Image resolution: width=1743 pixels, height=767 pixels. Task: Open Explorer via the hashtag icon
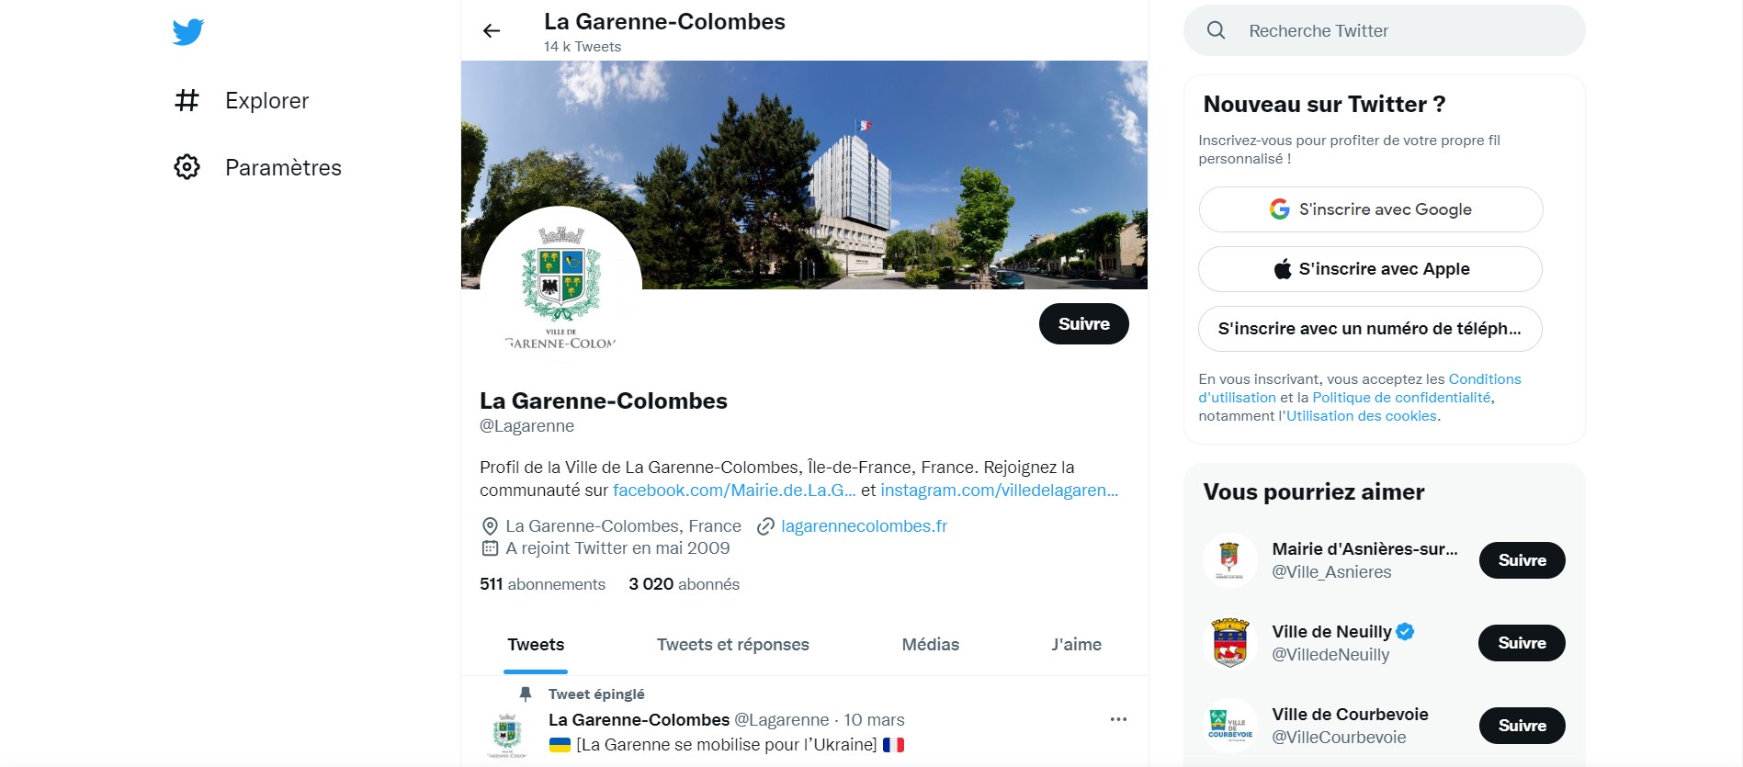tap(187, 100)
